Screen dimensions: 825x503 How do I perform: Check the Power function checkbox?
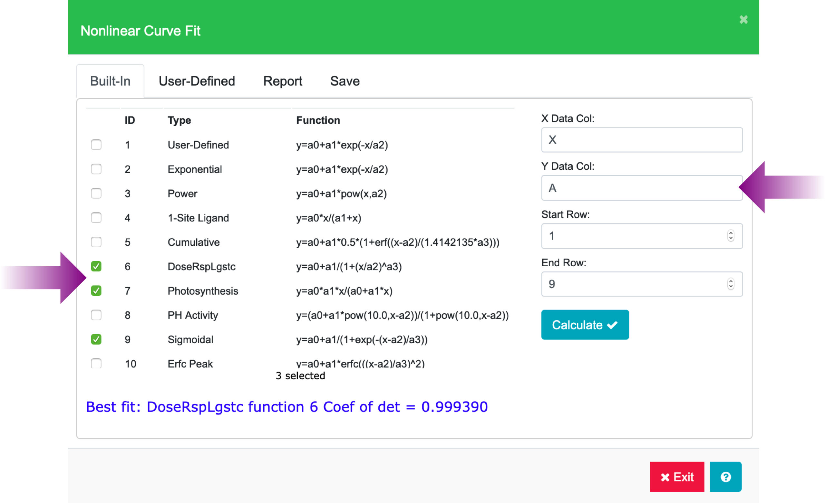click(x=96, y=194)
